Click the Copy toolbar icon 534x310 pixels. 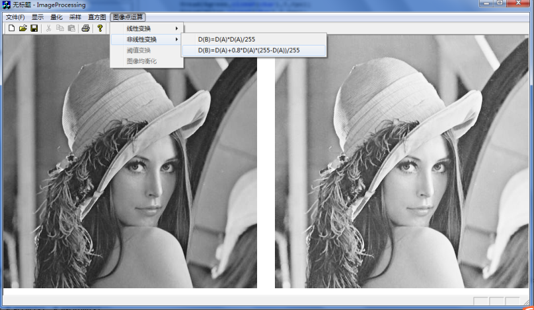pos(60,28)
